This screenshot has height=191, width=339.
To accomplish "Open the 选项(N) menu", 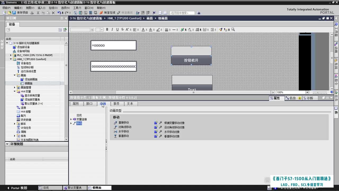I will (x=65, y=8).
